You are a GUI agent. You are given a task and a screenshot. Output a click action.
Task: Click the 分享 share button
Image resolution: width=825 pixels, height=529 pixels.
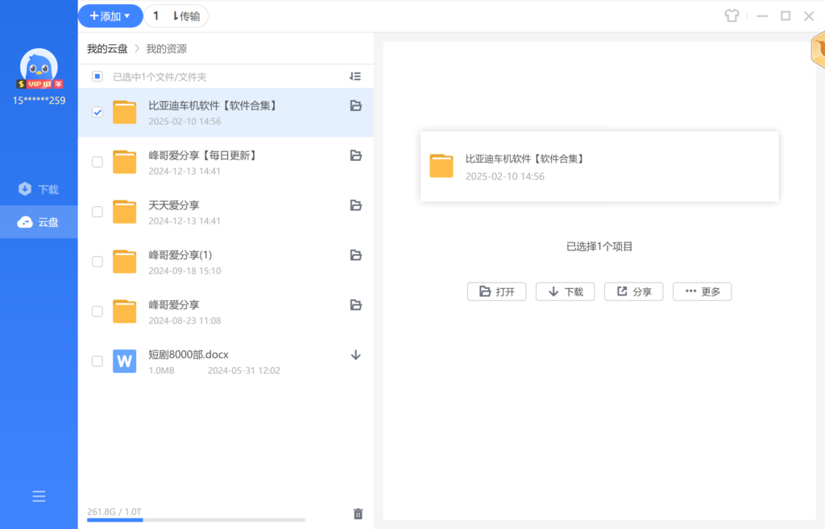pyautogui.click(x=633, y=291)
